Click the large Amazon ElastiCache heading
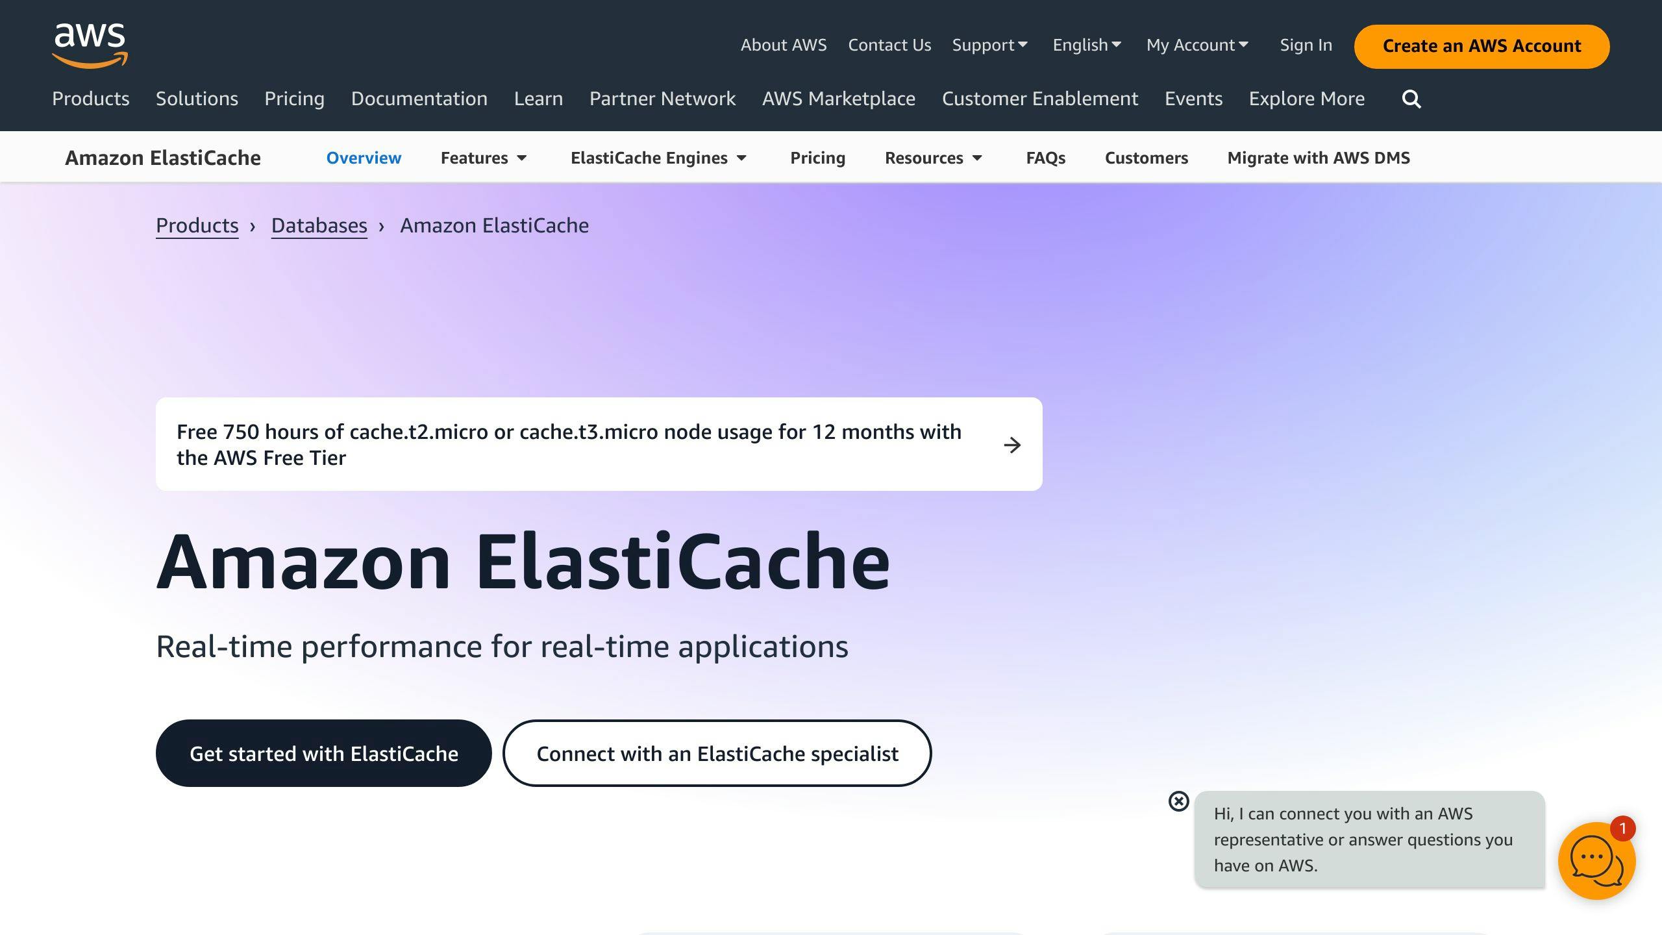Image resolution: width=1662 pixels, height=935 pixels. (x=523, y=561)
